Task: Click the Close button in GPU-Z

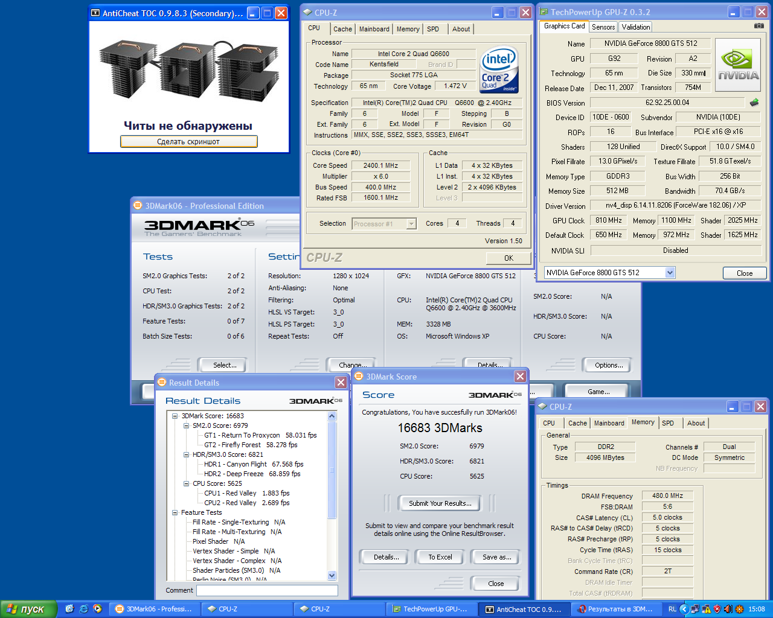Action: (x=745, y=273)
